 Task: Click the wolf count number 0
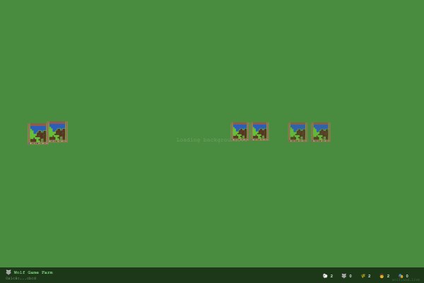click(x=351, y=276)
